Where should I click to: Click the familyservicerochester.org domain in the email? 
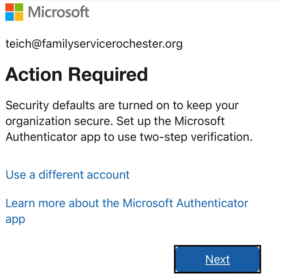point(112,44)
